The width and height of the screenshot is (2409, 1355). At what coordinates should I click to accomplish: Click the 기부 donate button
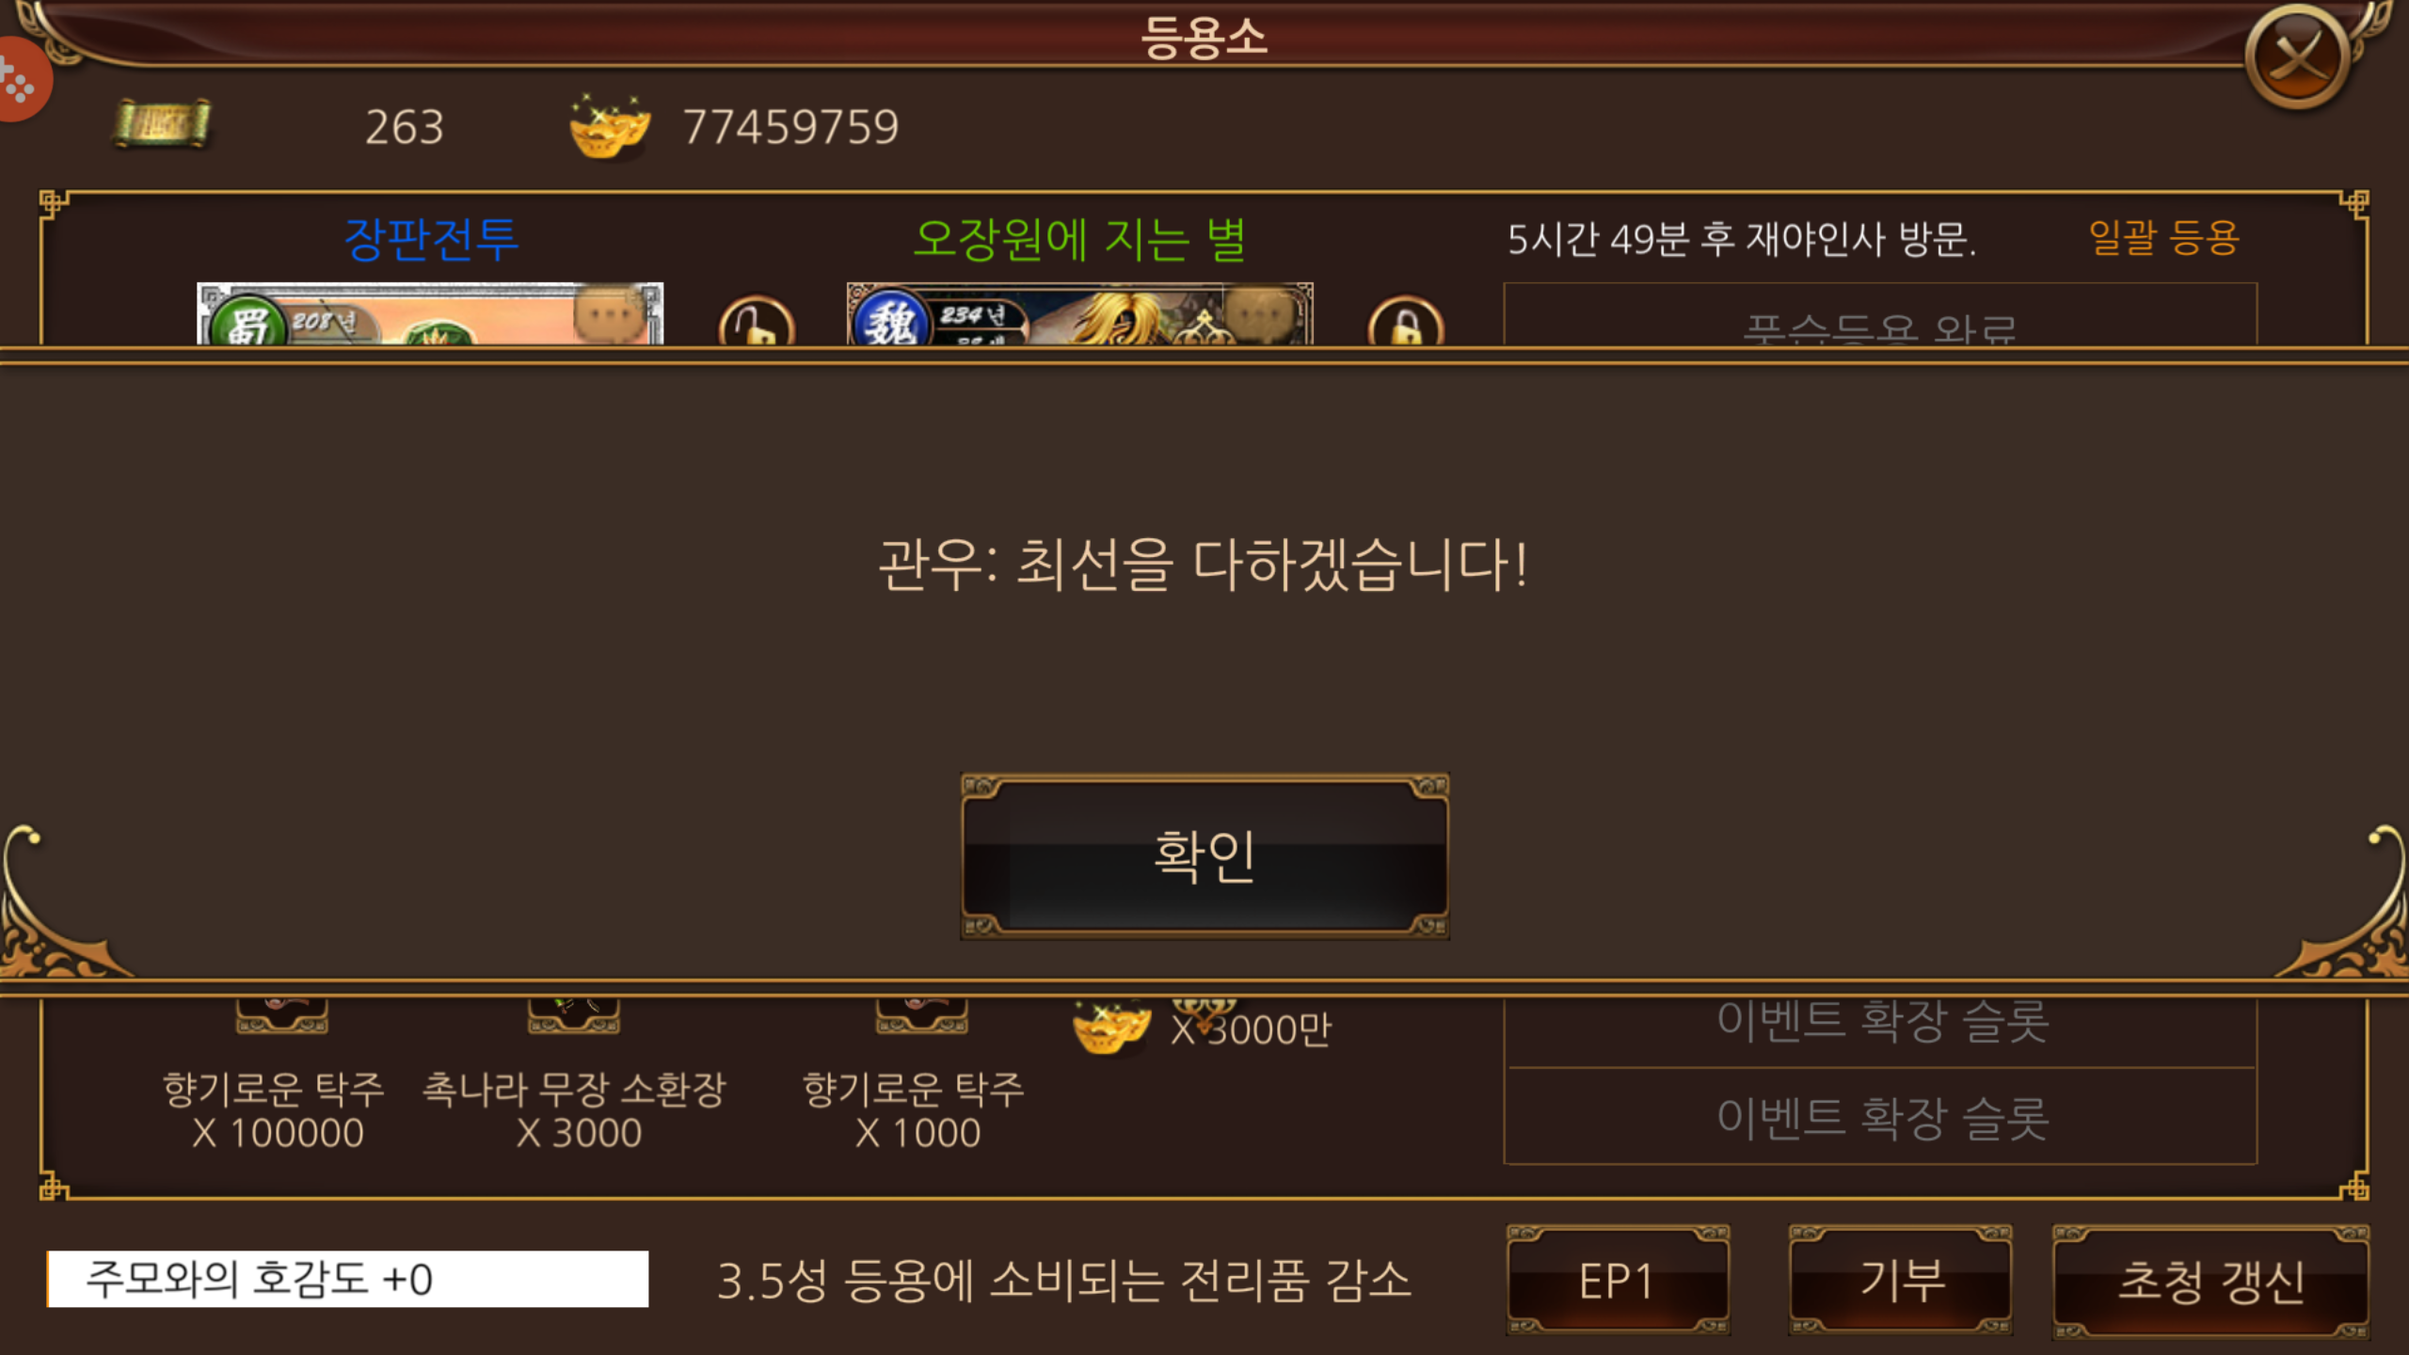pos(1901,1280)
